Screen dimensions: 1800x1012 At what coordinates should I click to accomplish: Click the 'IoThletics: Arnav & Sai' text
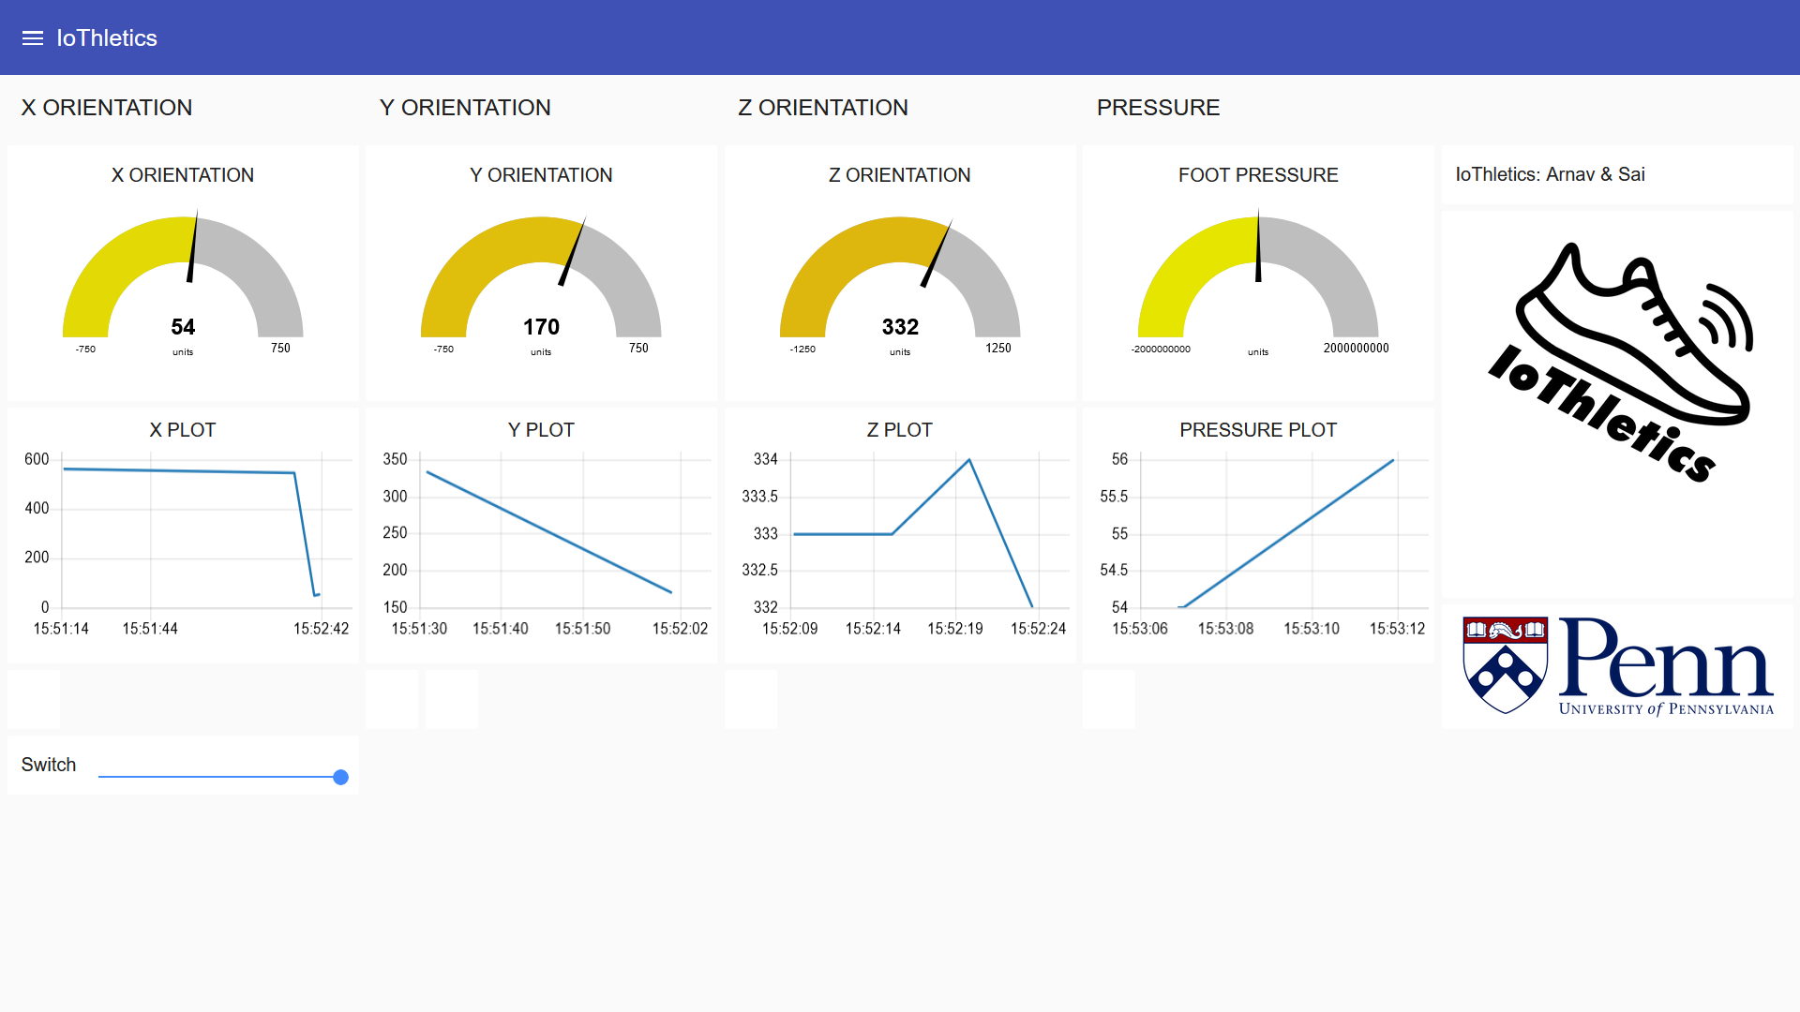1550,174
